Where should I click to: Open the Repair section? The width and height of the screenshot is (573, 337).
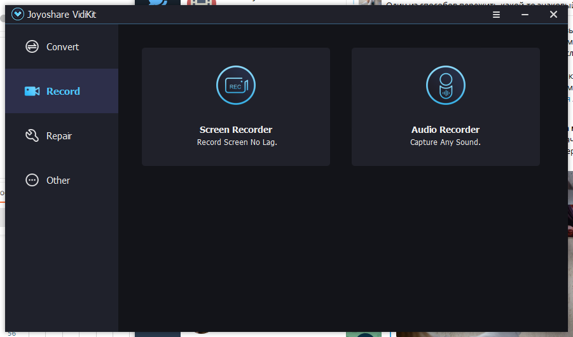click(x=62, y=135)
